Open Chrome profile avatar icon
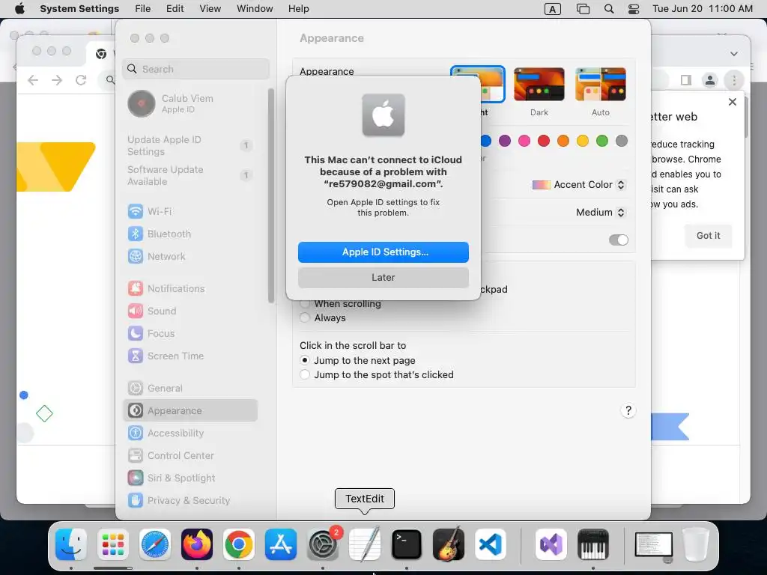The height and width of the screenshot is (575, 767). 710,80
